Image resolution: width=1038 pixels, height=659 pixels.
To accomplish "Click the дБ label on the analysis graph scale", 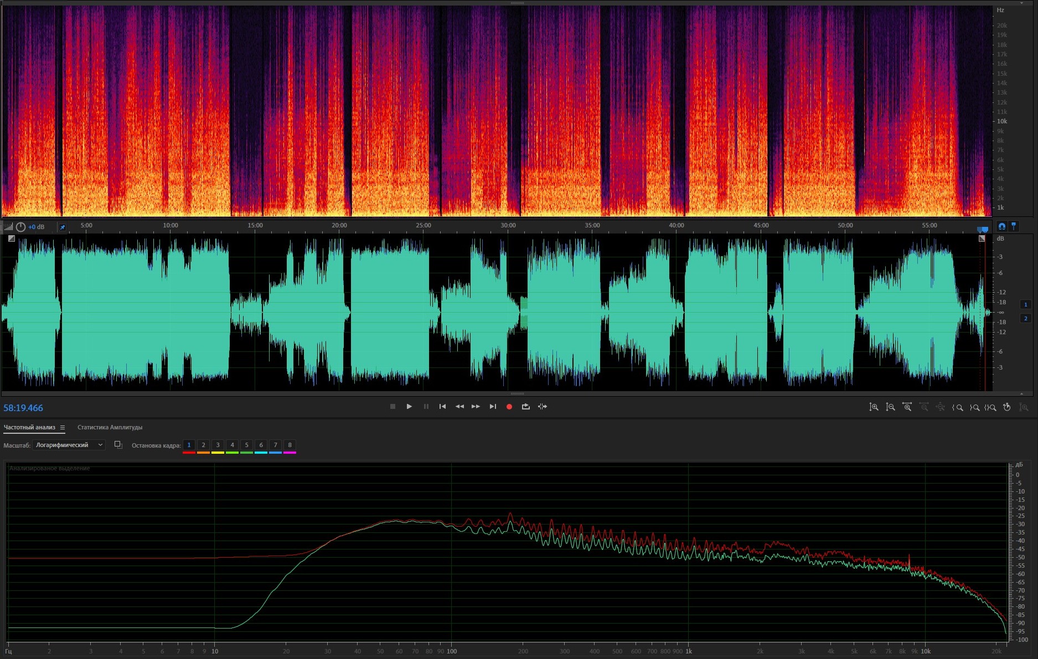I will 1019,465.
